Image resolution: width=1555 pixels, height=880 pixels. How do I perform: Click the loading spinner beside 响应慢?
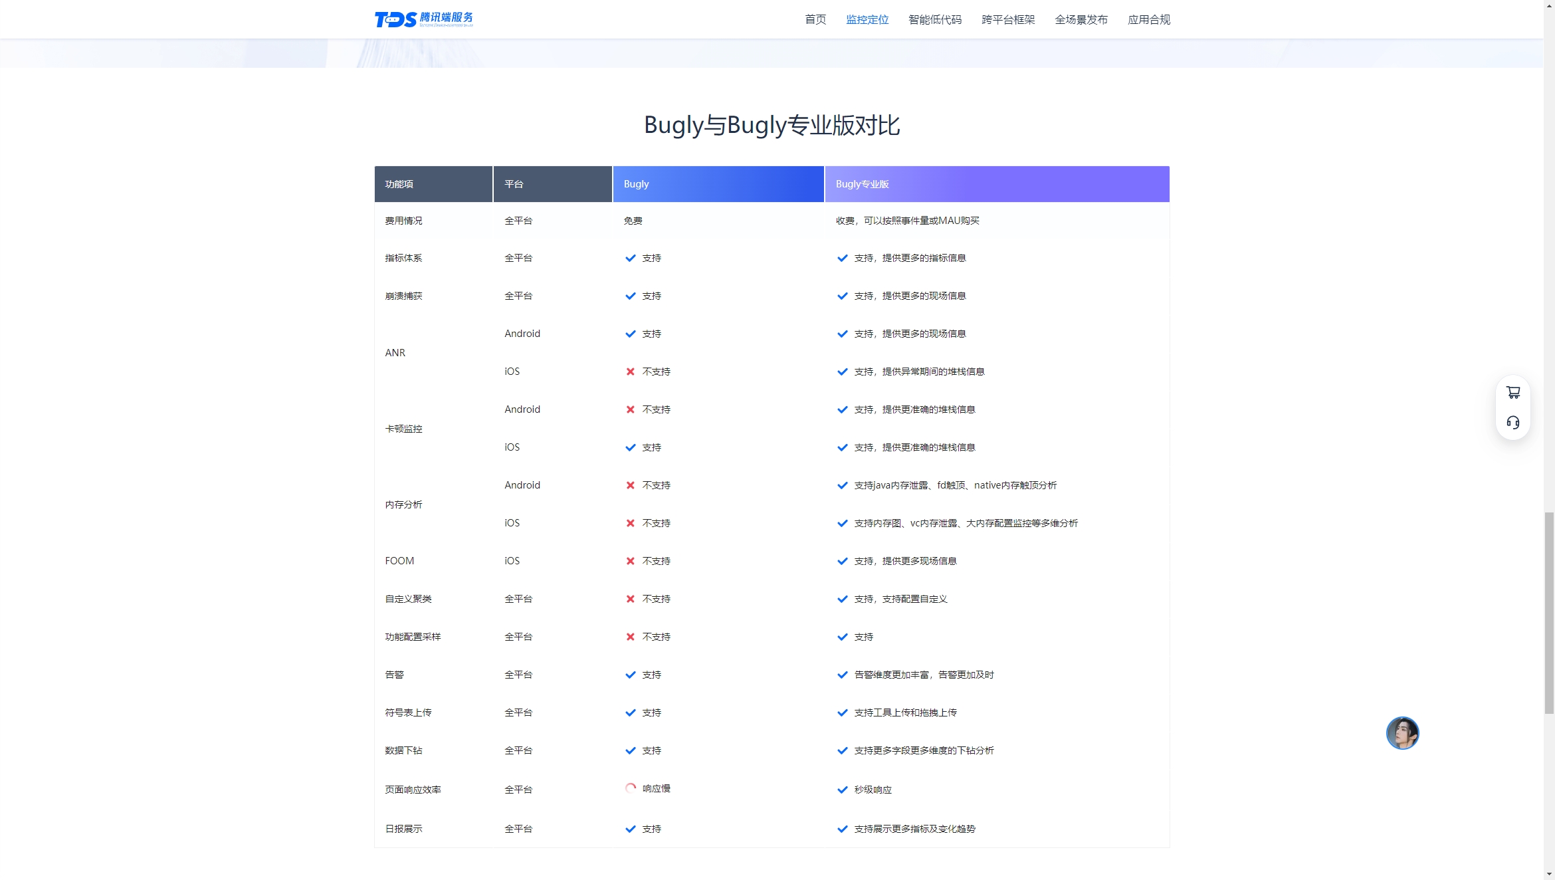pos(631,788)
